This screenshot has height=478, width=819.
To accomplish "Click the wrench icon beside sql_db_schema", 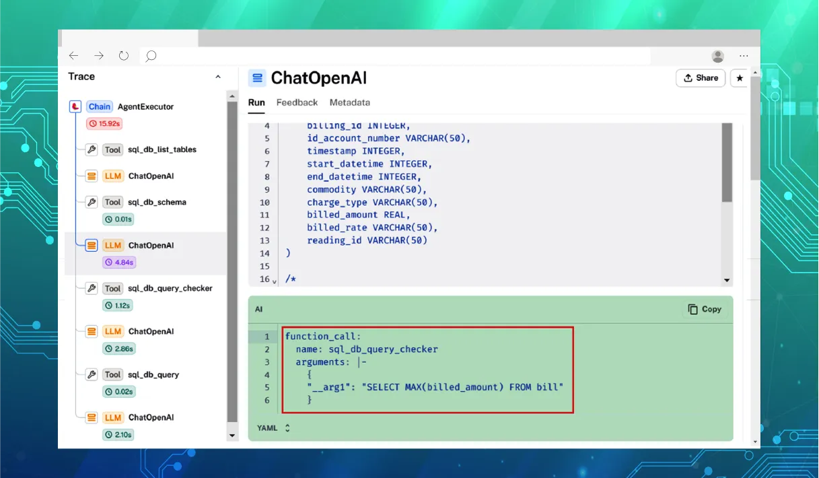I will (92, 202).
